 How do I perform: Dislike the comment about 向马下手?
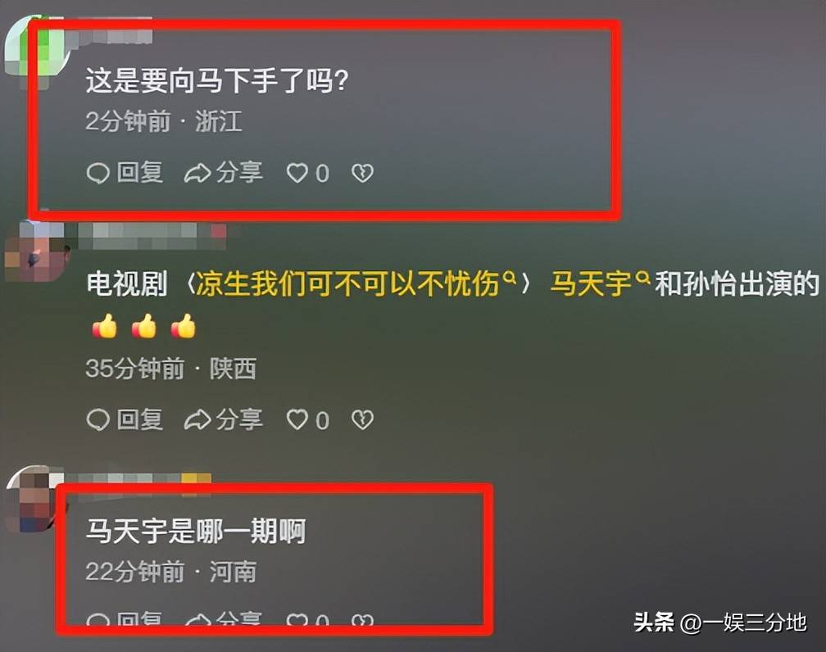(362, 173)
